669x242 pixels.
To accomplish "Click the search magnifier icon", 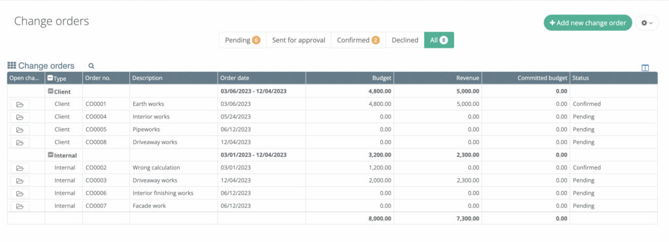I will [x=91, y=66].
